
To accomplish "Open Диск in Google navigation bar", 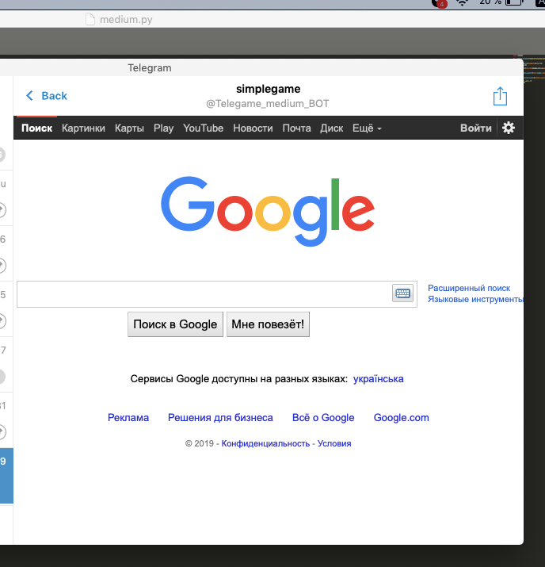I will (x=332, y=128).
